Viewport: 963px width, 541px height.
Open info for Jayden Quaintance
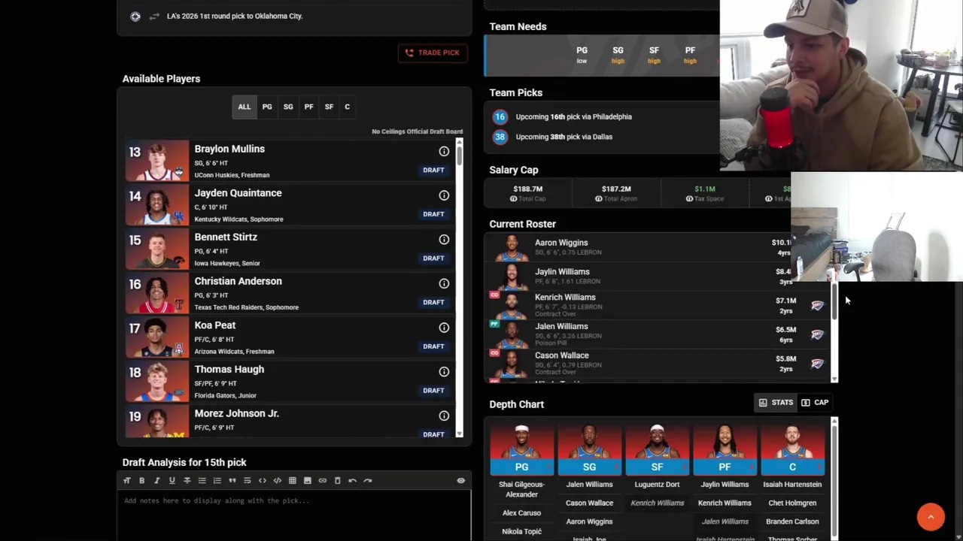[444, 195]
